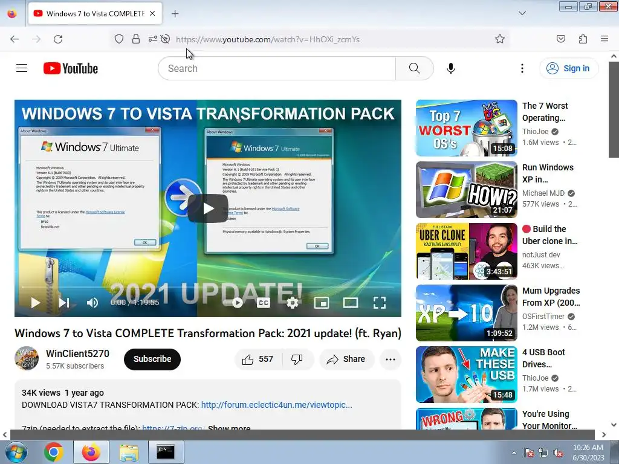Click the Sign in button

click(x=569, y=68)
